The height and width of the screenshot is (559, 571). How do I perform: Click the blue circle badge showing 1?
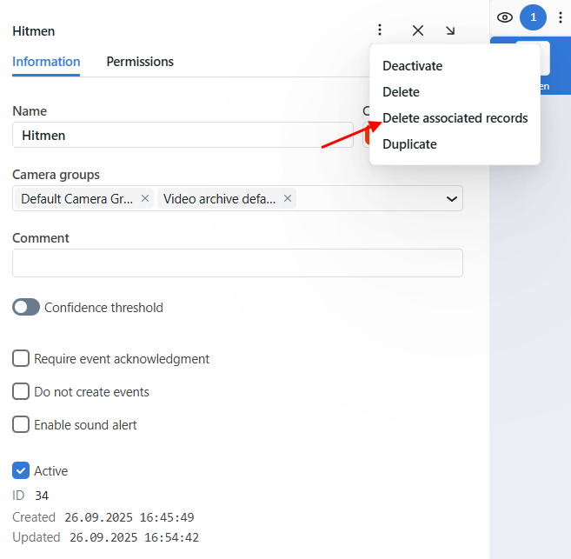pyautogui.click(x=533, y=17)
